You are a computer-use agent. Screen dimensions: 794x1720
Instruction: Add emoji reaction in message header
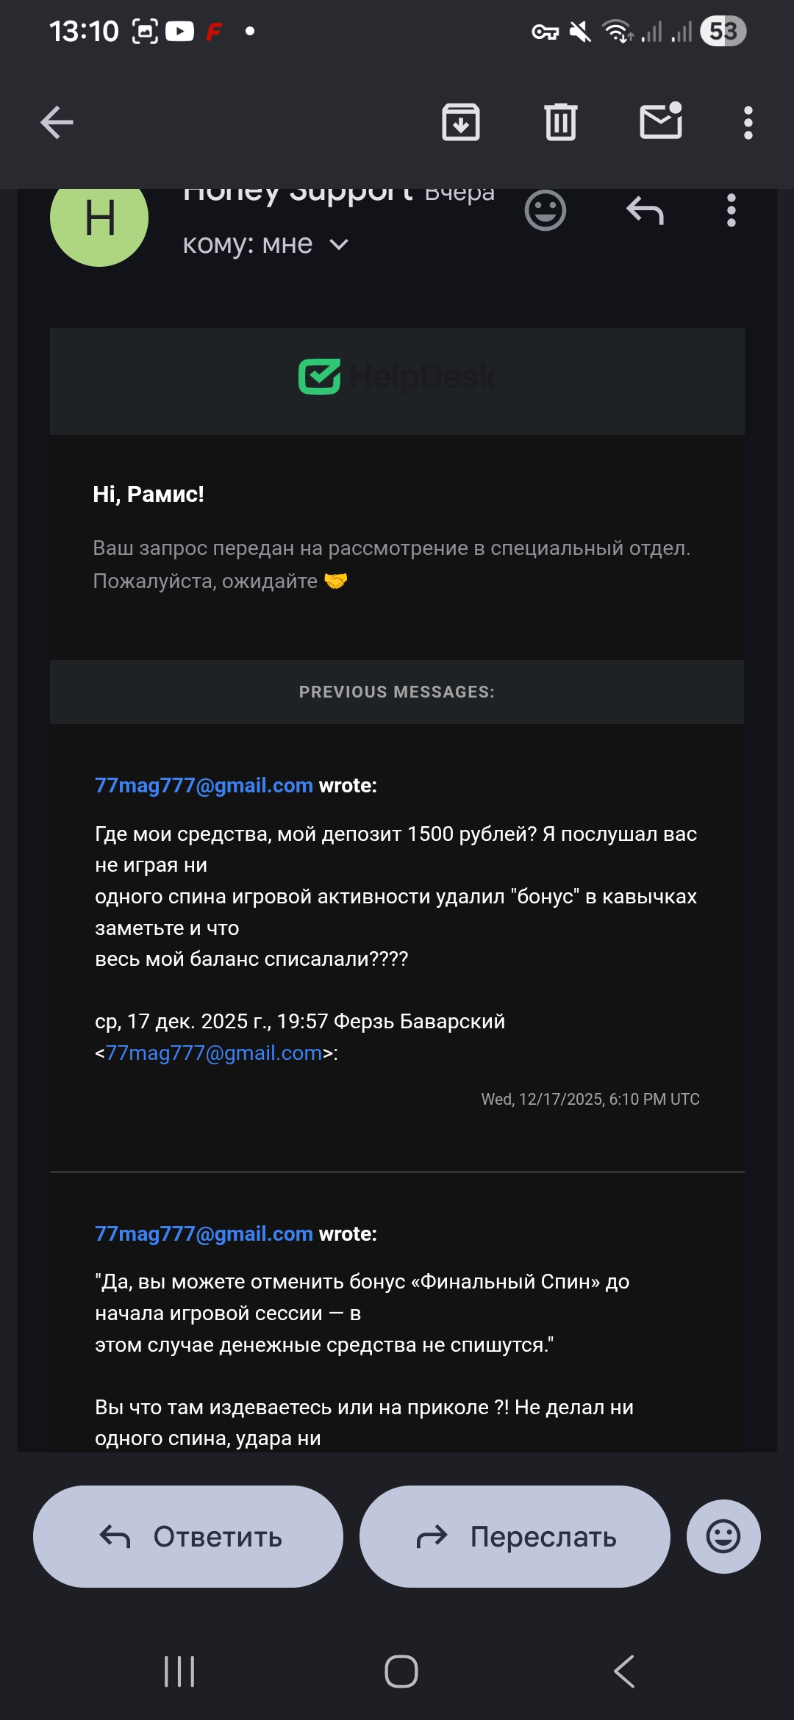pos(545,212)
